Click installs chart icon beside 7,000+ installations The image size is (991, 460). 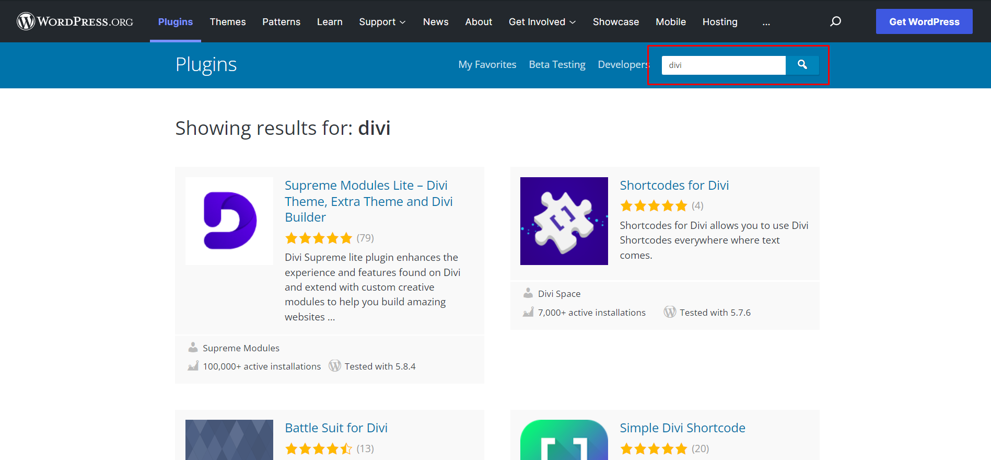pyautogui.click(x=528, y=312)
